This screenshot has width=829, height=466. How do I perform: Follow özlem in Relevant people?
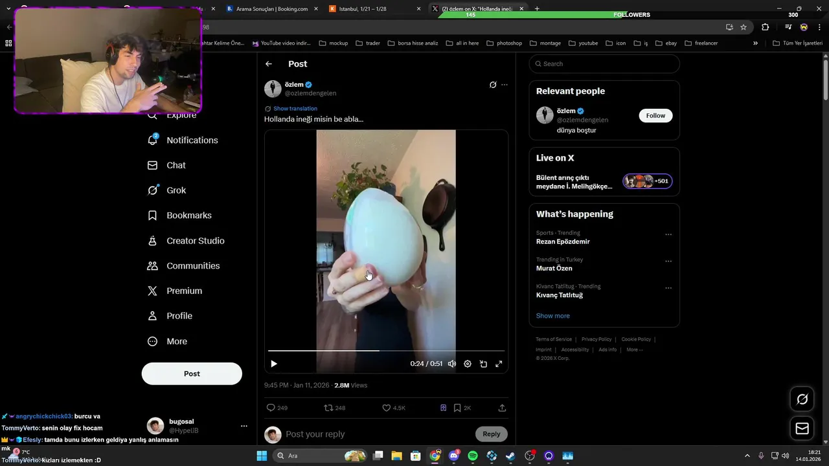click(655, 115)
